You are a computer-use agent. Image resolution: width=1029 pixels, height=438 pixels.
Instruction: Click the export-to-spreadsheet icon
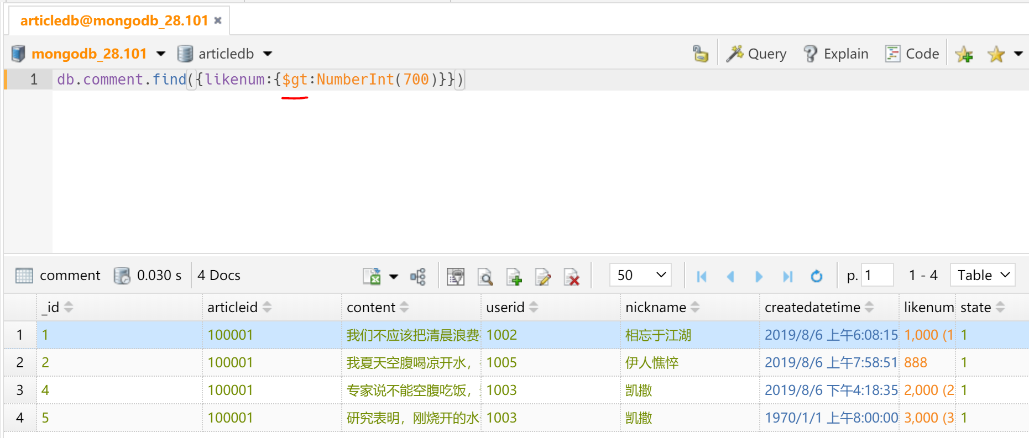(372, 276)
